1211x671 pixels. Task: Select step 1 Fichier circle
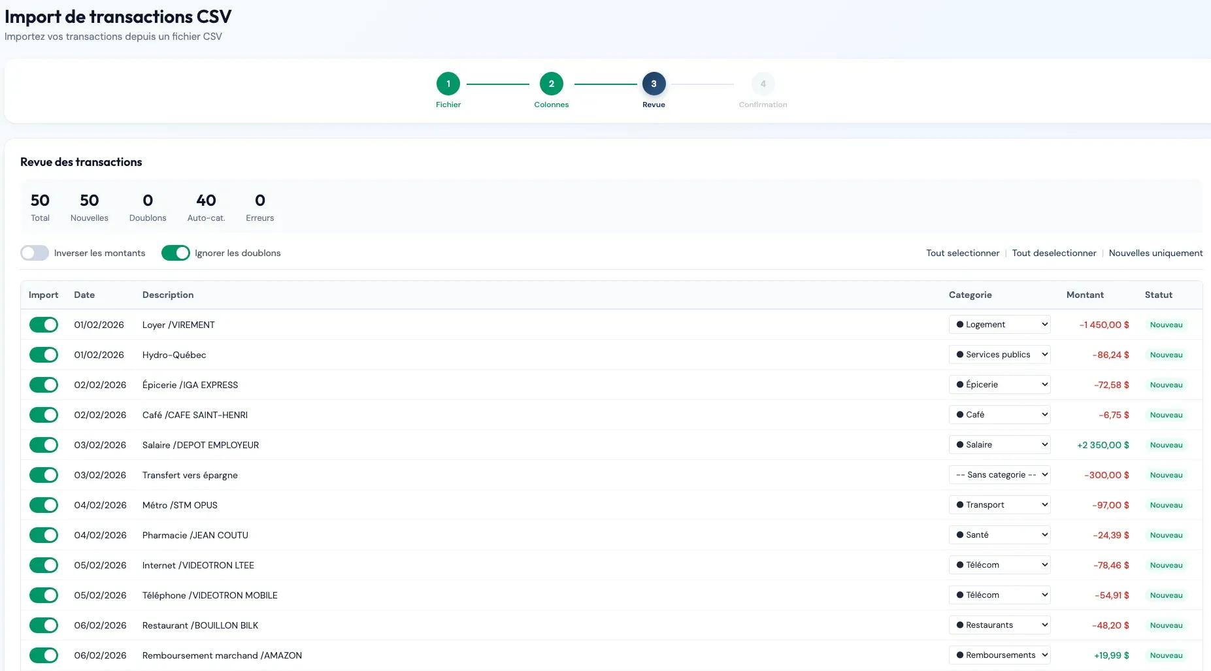coord(448,84)
